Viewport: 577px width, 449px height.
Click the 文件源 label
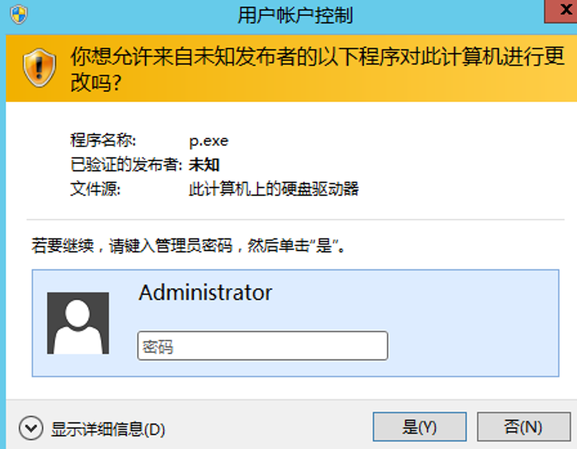95,189
